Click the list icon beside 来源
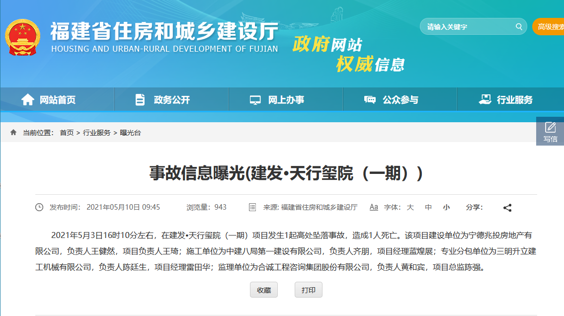Image resolution: width=564 pixels, height=316 pixels. coord(252,207)
